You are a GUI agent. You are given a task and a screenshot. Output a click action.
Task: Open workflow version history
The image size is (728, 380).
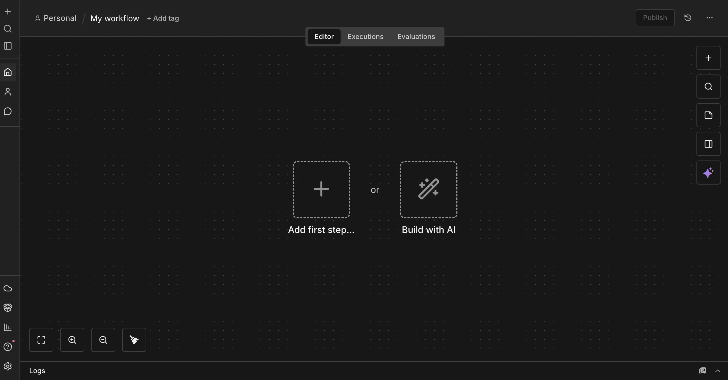click(688, 17)
